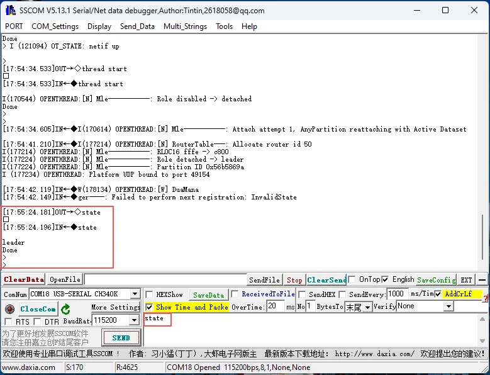Open the Verify method dropdown

(x=448, y=306)
